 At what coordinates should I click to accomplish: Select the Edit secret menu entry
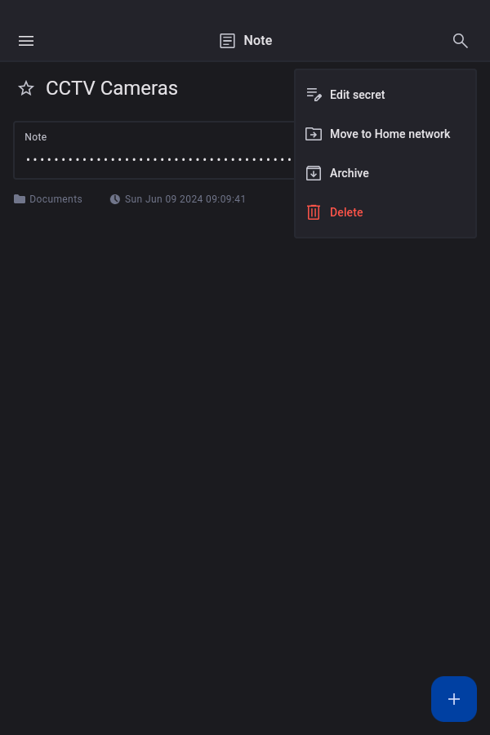[x=357, y=95]
